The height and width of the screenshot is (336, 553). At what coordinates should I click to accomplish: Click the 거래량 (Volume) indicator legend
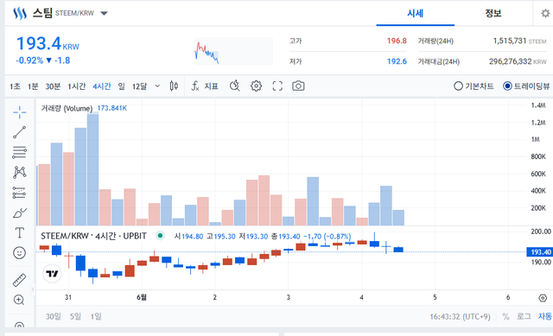(x=67, y=108)
